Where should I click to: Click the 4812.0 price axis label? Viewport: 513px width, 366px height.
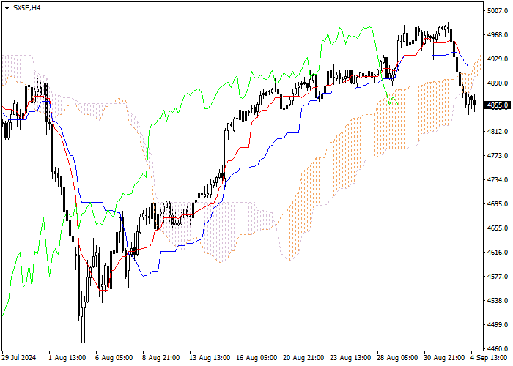click(x=498, y=132)
